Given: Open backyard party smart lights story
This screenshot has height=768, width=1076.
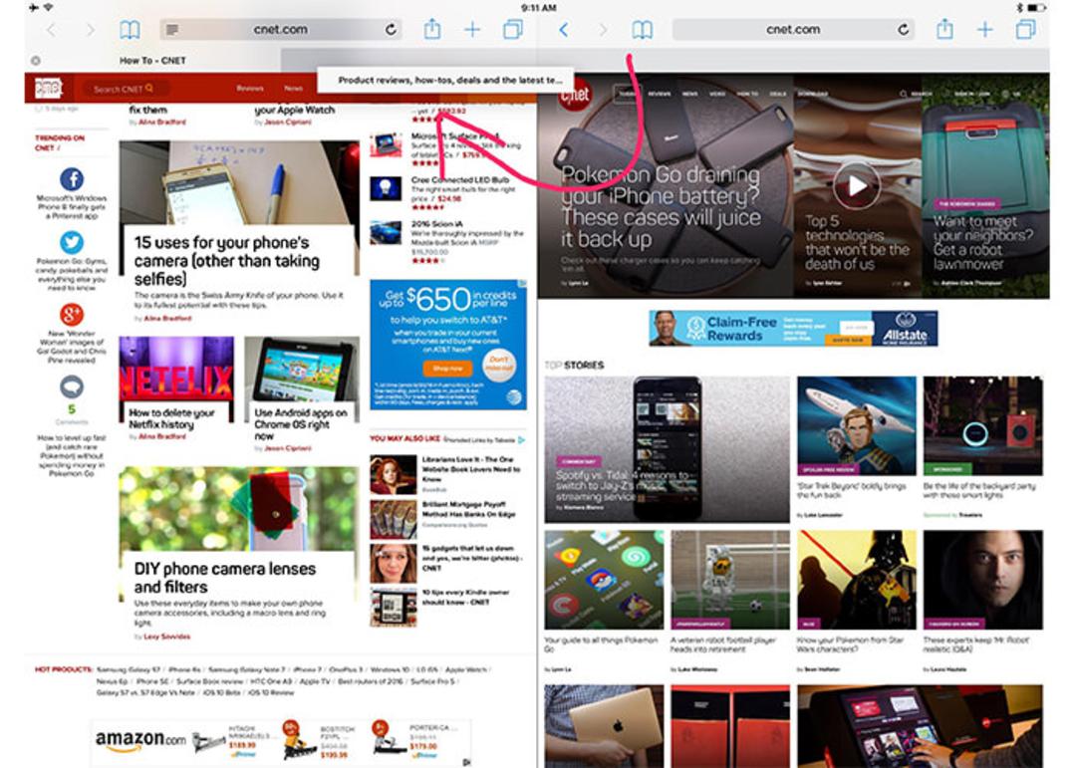Looking at the screenshot, I should (978, 490).
